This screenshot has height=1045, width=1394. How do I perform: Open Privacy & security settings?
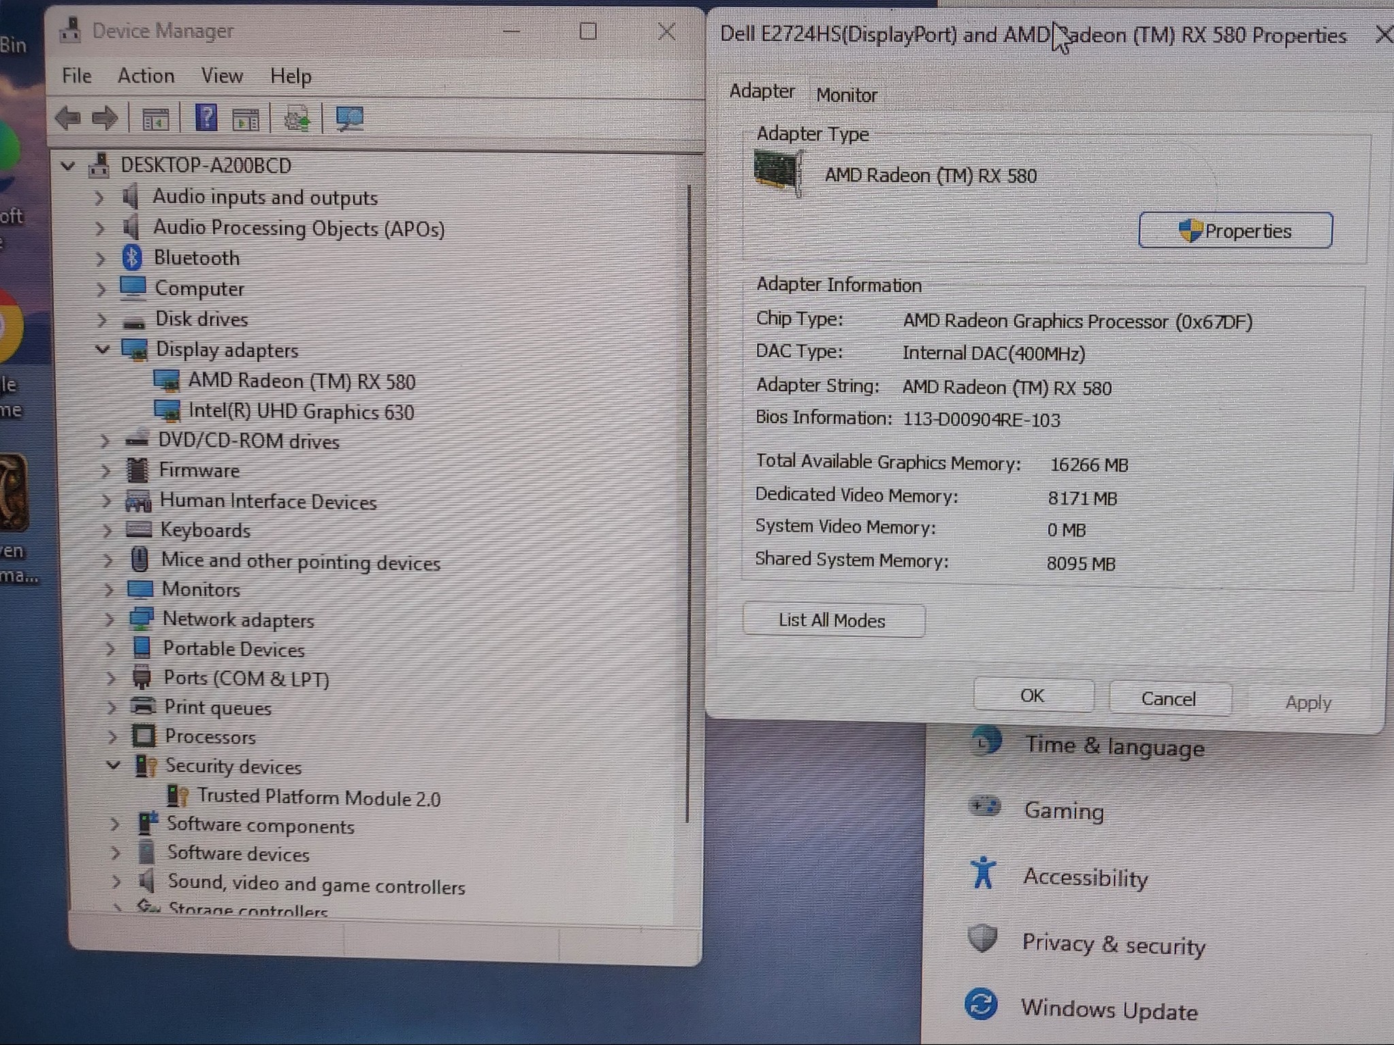click(1114, 944)
